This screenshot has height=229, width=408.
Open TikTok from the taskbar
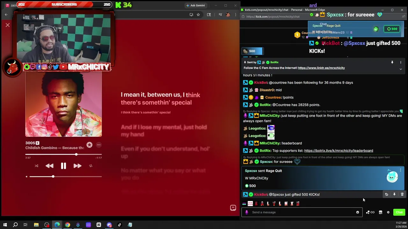click(x=120, y=225)
